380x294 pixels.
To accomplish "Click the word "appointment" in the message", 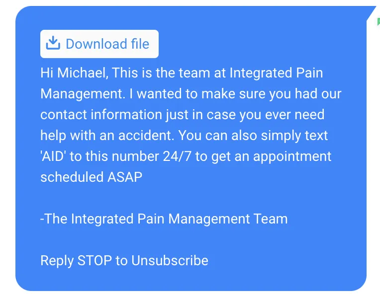I will (292, 156).
